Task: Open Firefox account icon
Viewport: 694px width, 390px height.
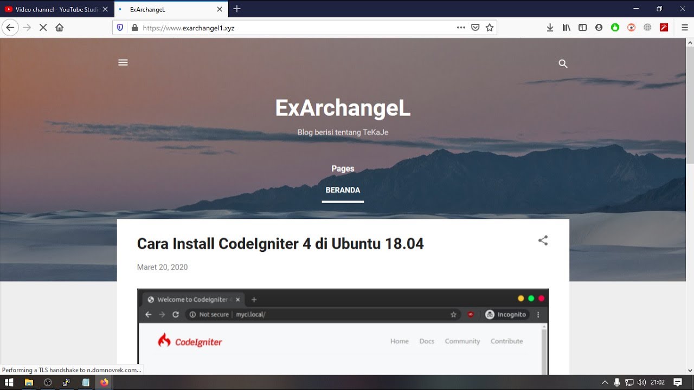Action: click(x=599, y=28)
